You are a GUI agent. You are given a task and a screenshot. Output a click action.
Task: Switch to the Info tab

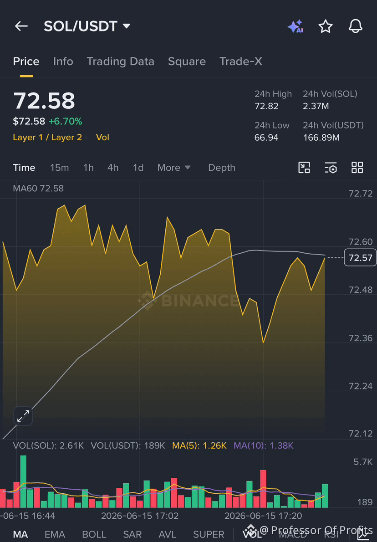[x=63, y=61]
